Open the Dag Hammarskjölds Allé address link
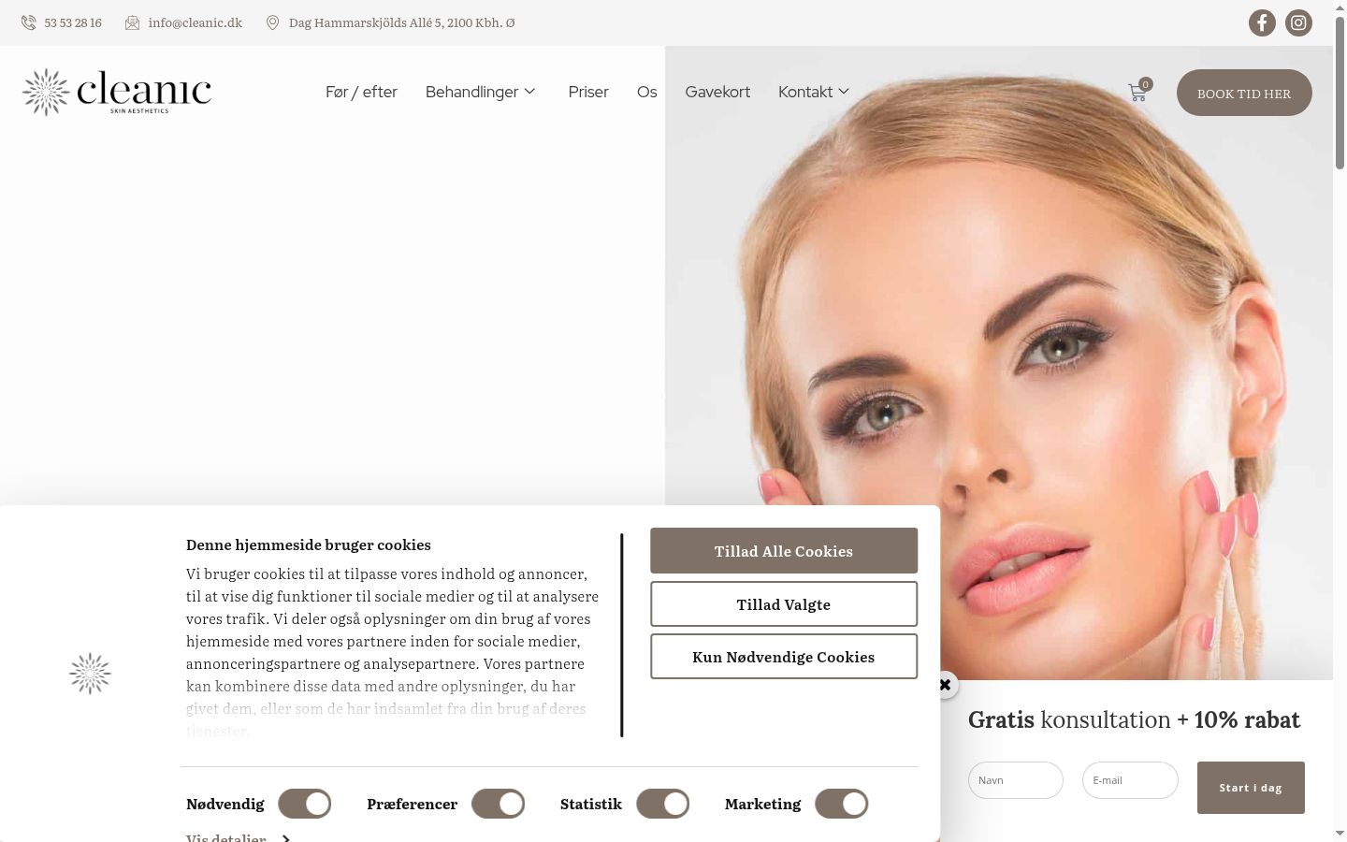The height and width of the screenshot is (842, 1347). 402,22
